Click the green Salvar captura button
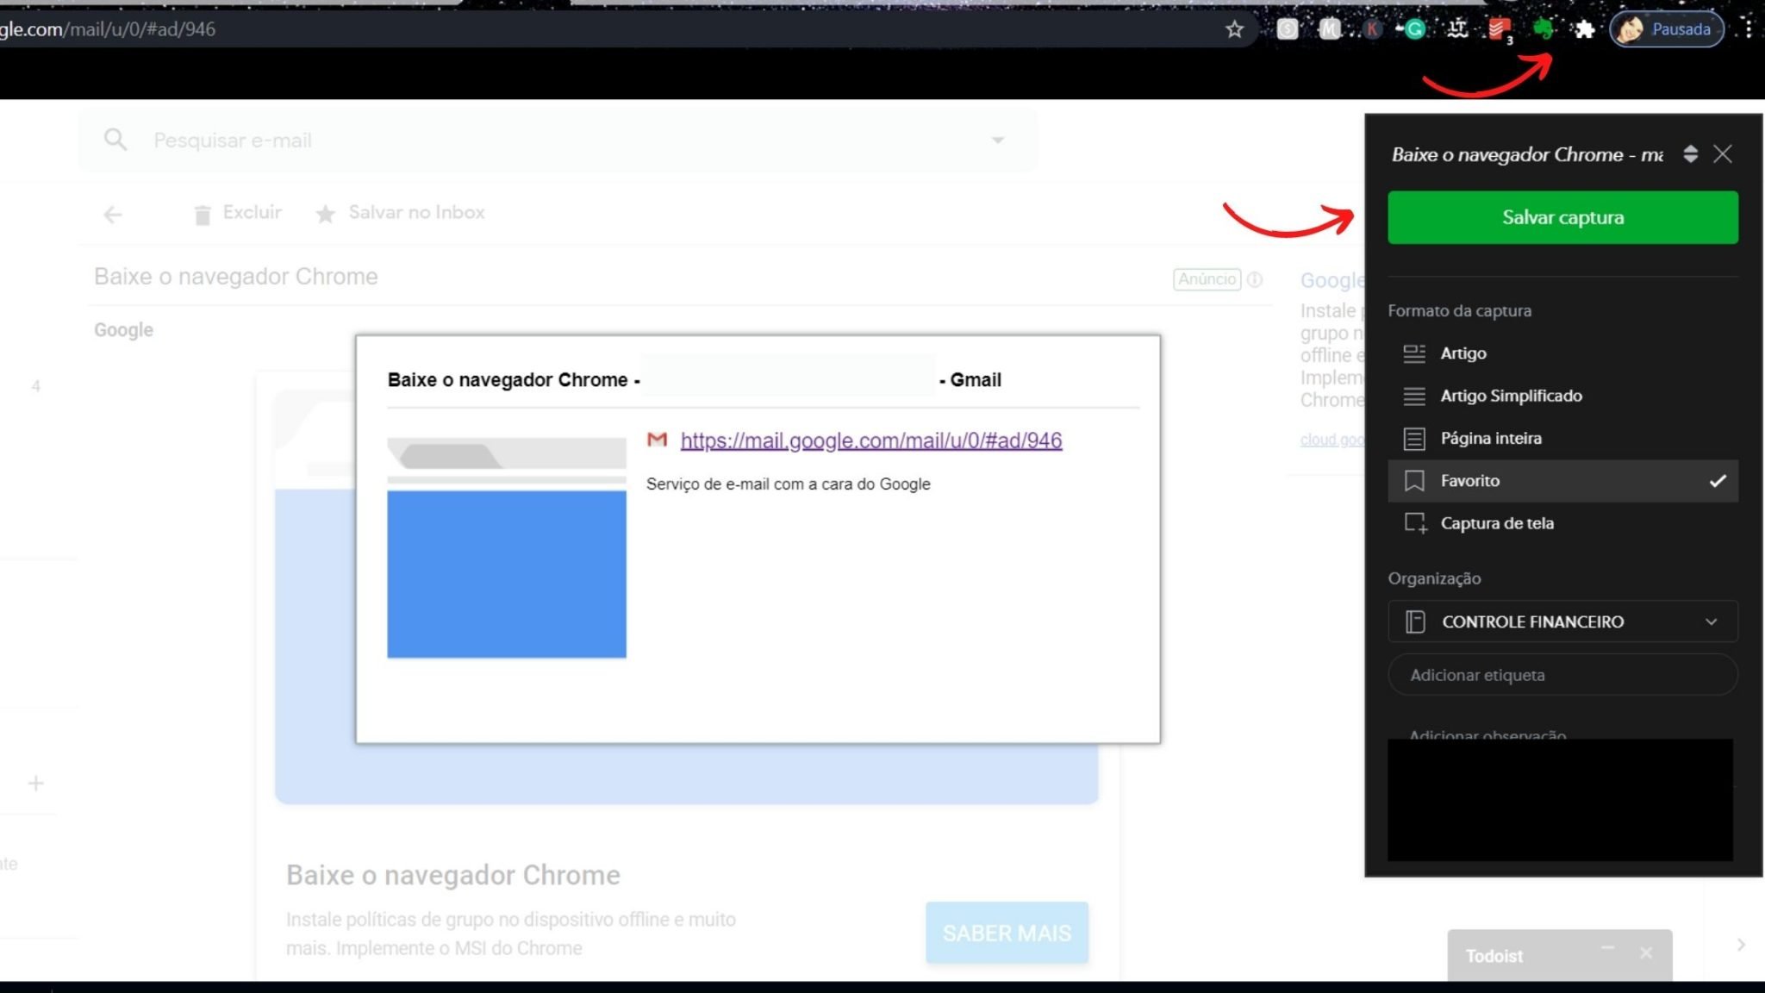 click(x=1562, y=217)
